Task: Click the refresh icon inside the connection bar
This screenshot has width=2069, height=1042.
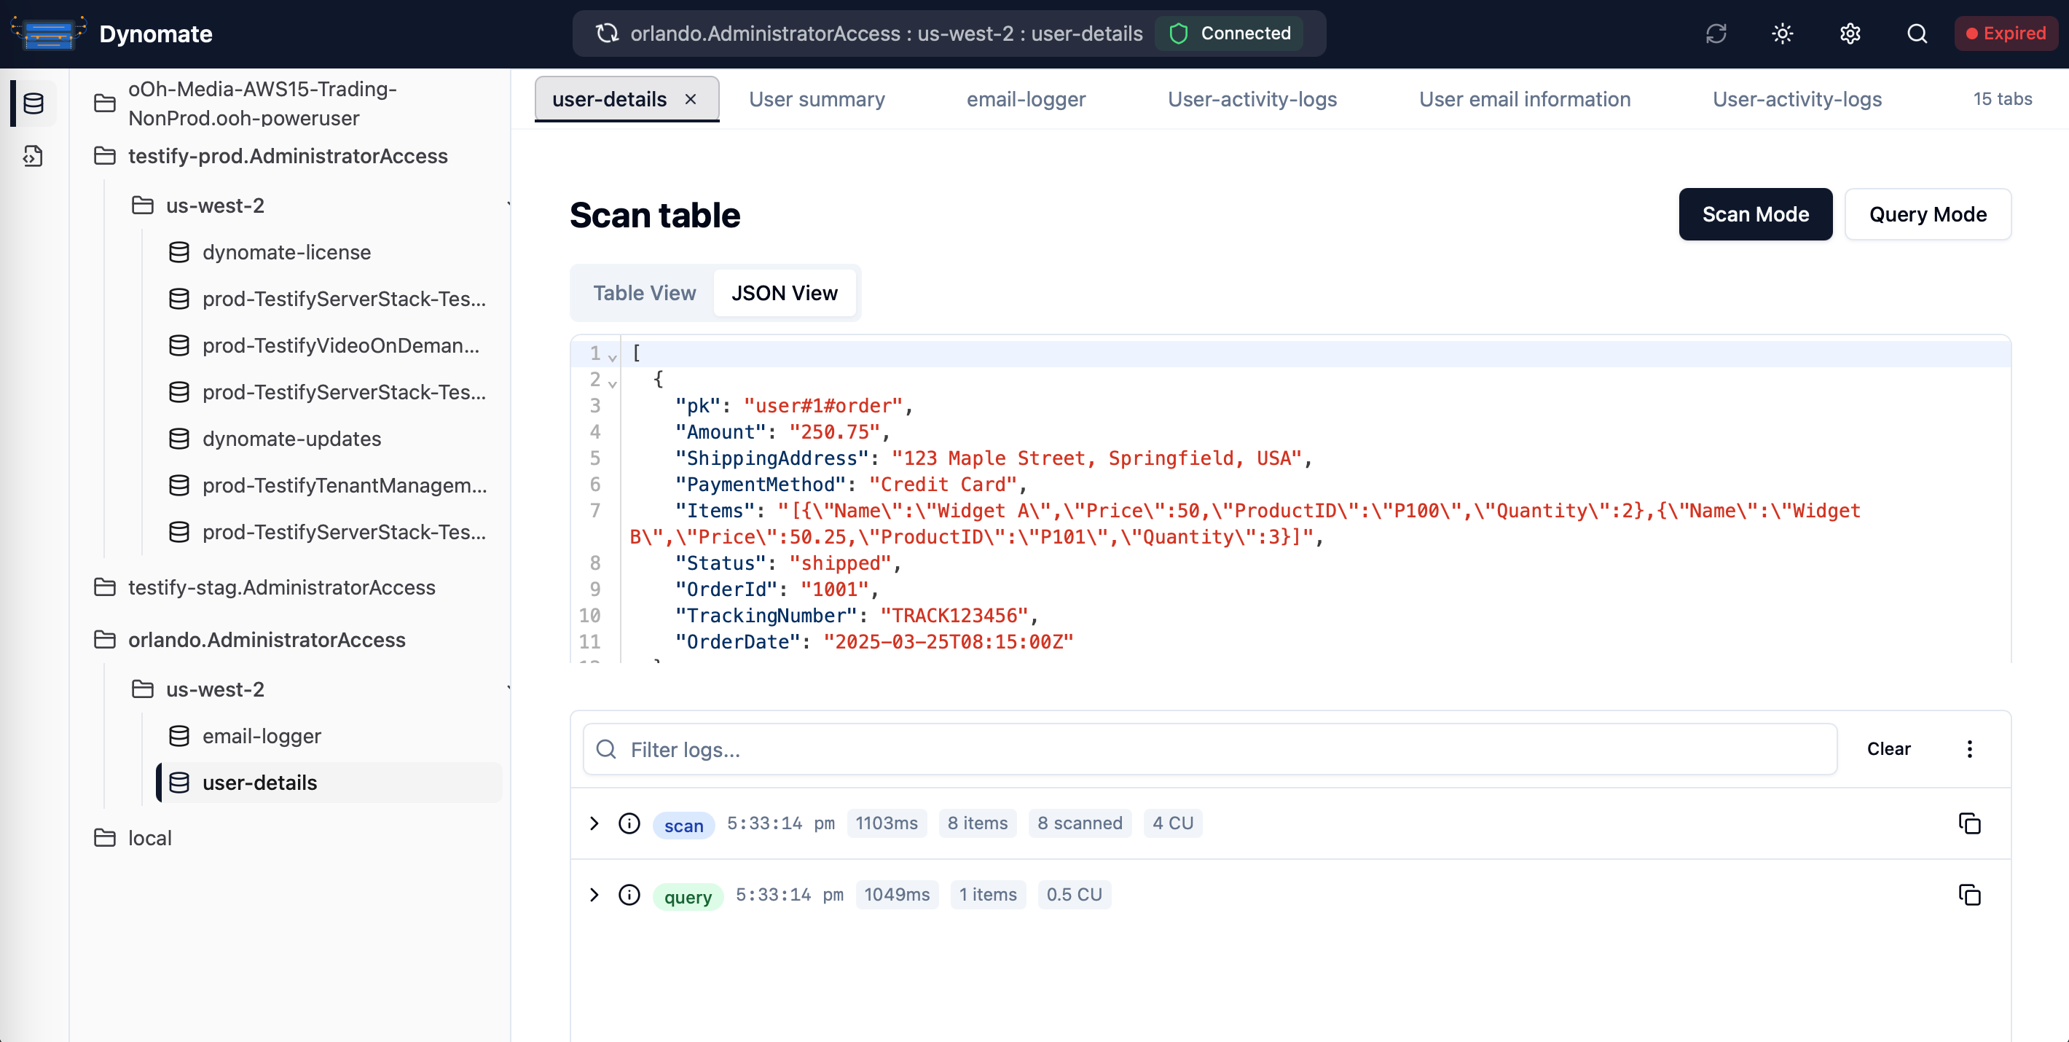Action: tap(606, 34)
